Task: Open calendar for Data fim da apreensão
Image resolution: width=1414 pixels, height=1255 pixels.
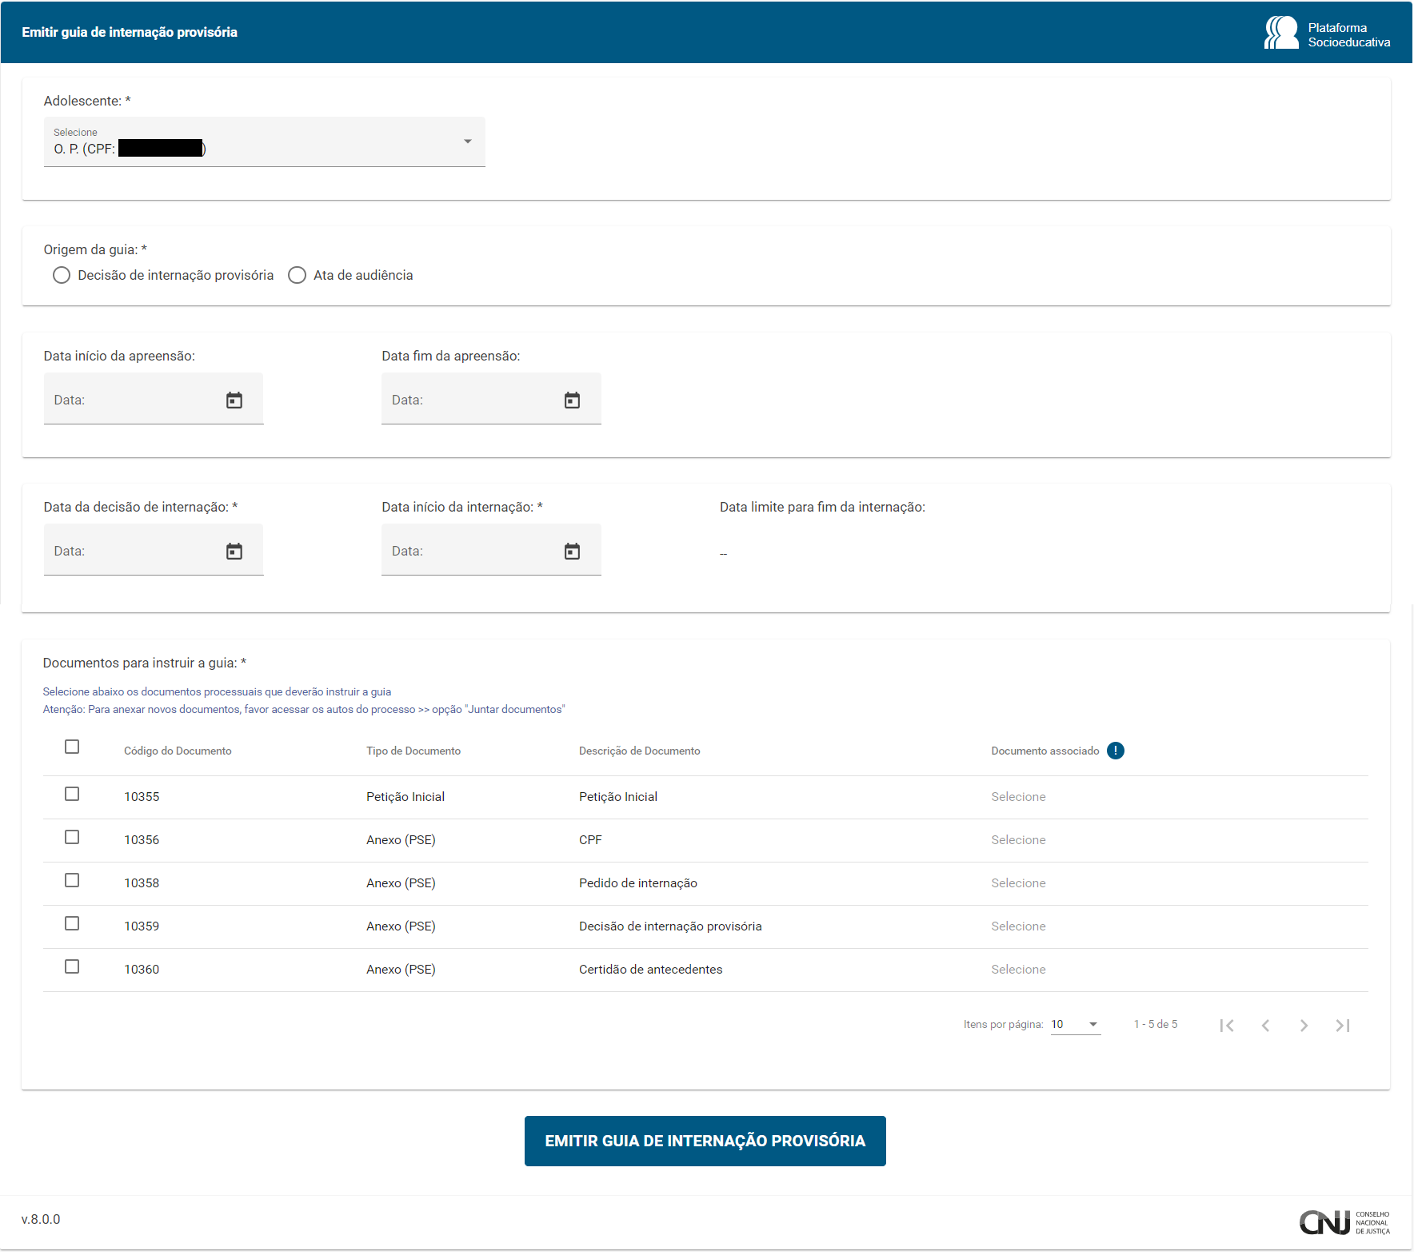Action: 572,400
